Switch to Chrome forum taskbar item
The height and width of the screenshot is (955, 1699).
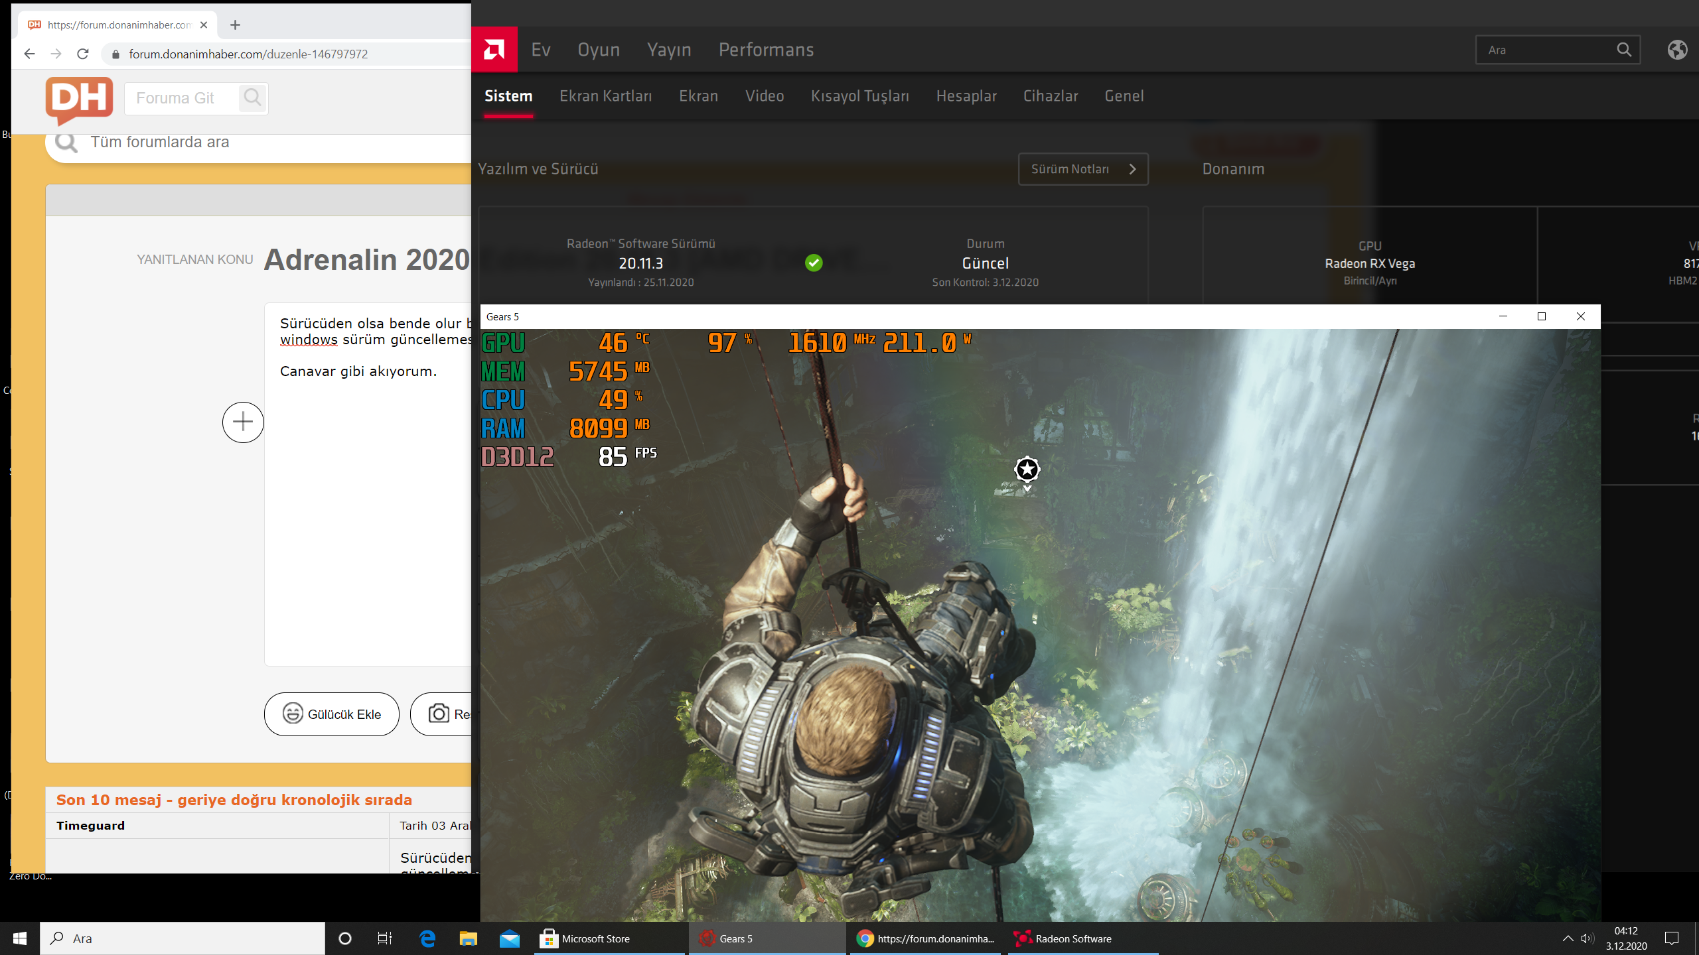(925, 938)
